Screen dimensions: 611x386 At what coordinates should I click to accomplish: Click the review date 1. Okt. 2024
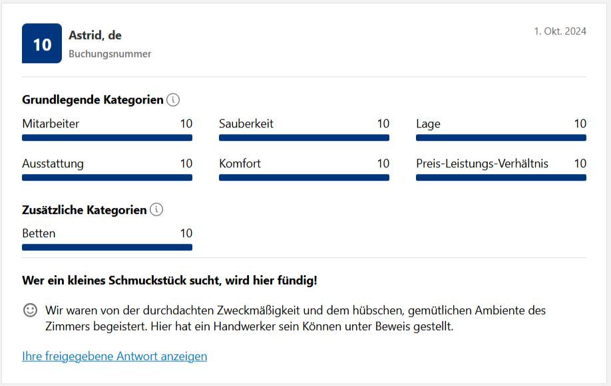tap(560, 31)
